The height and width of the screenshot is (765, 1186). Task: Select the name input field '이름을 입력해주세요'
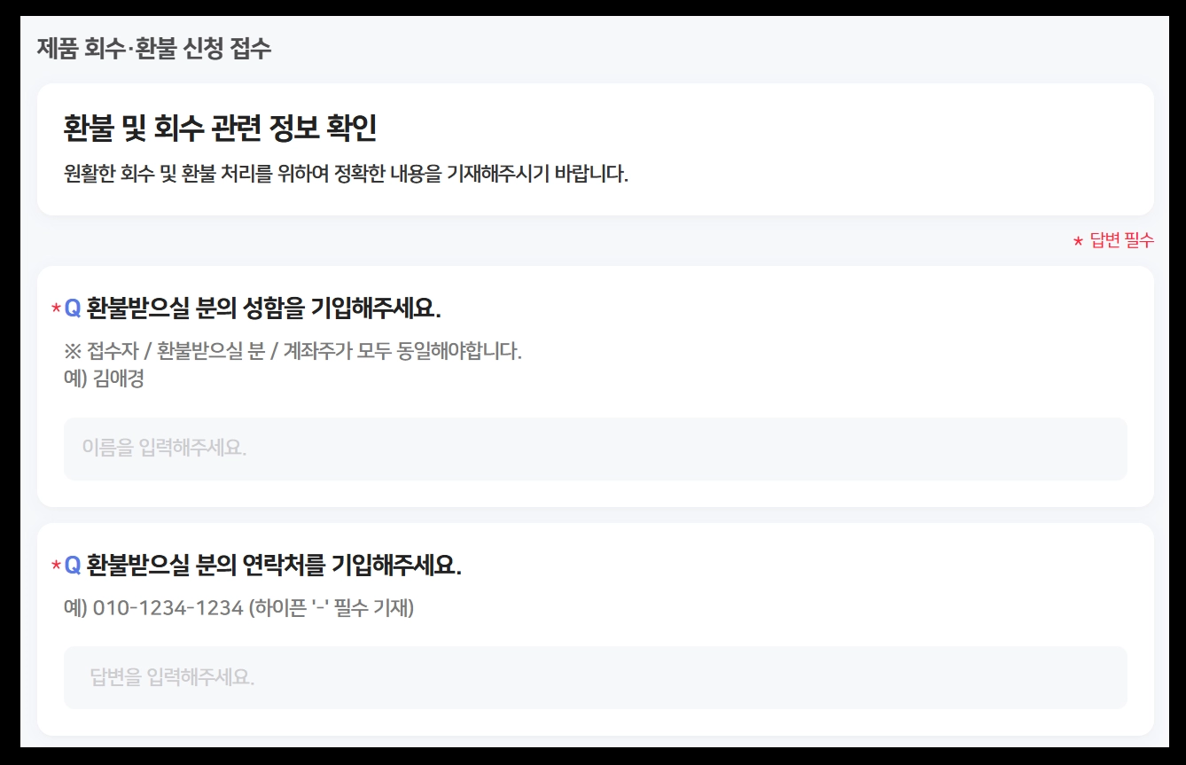594,449
